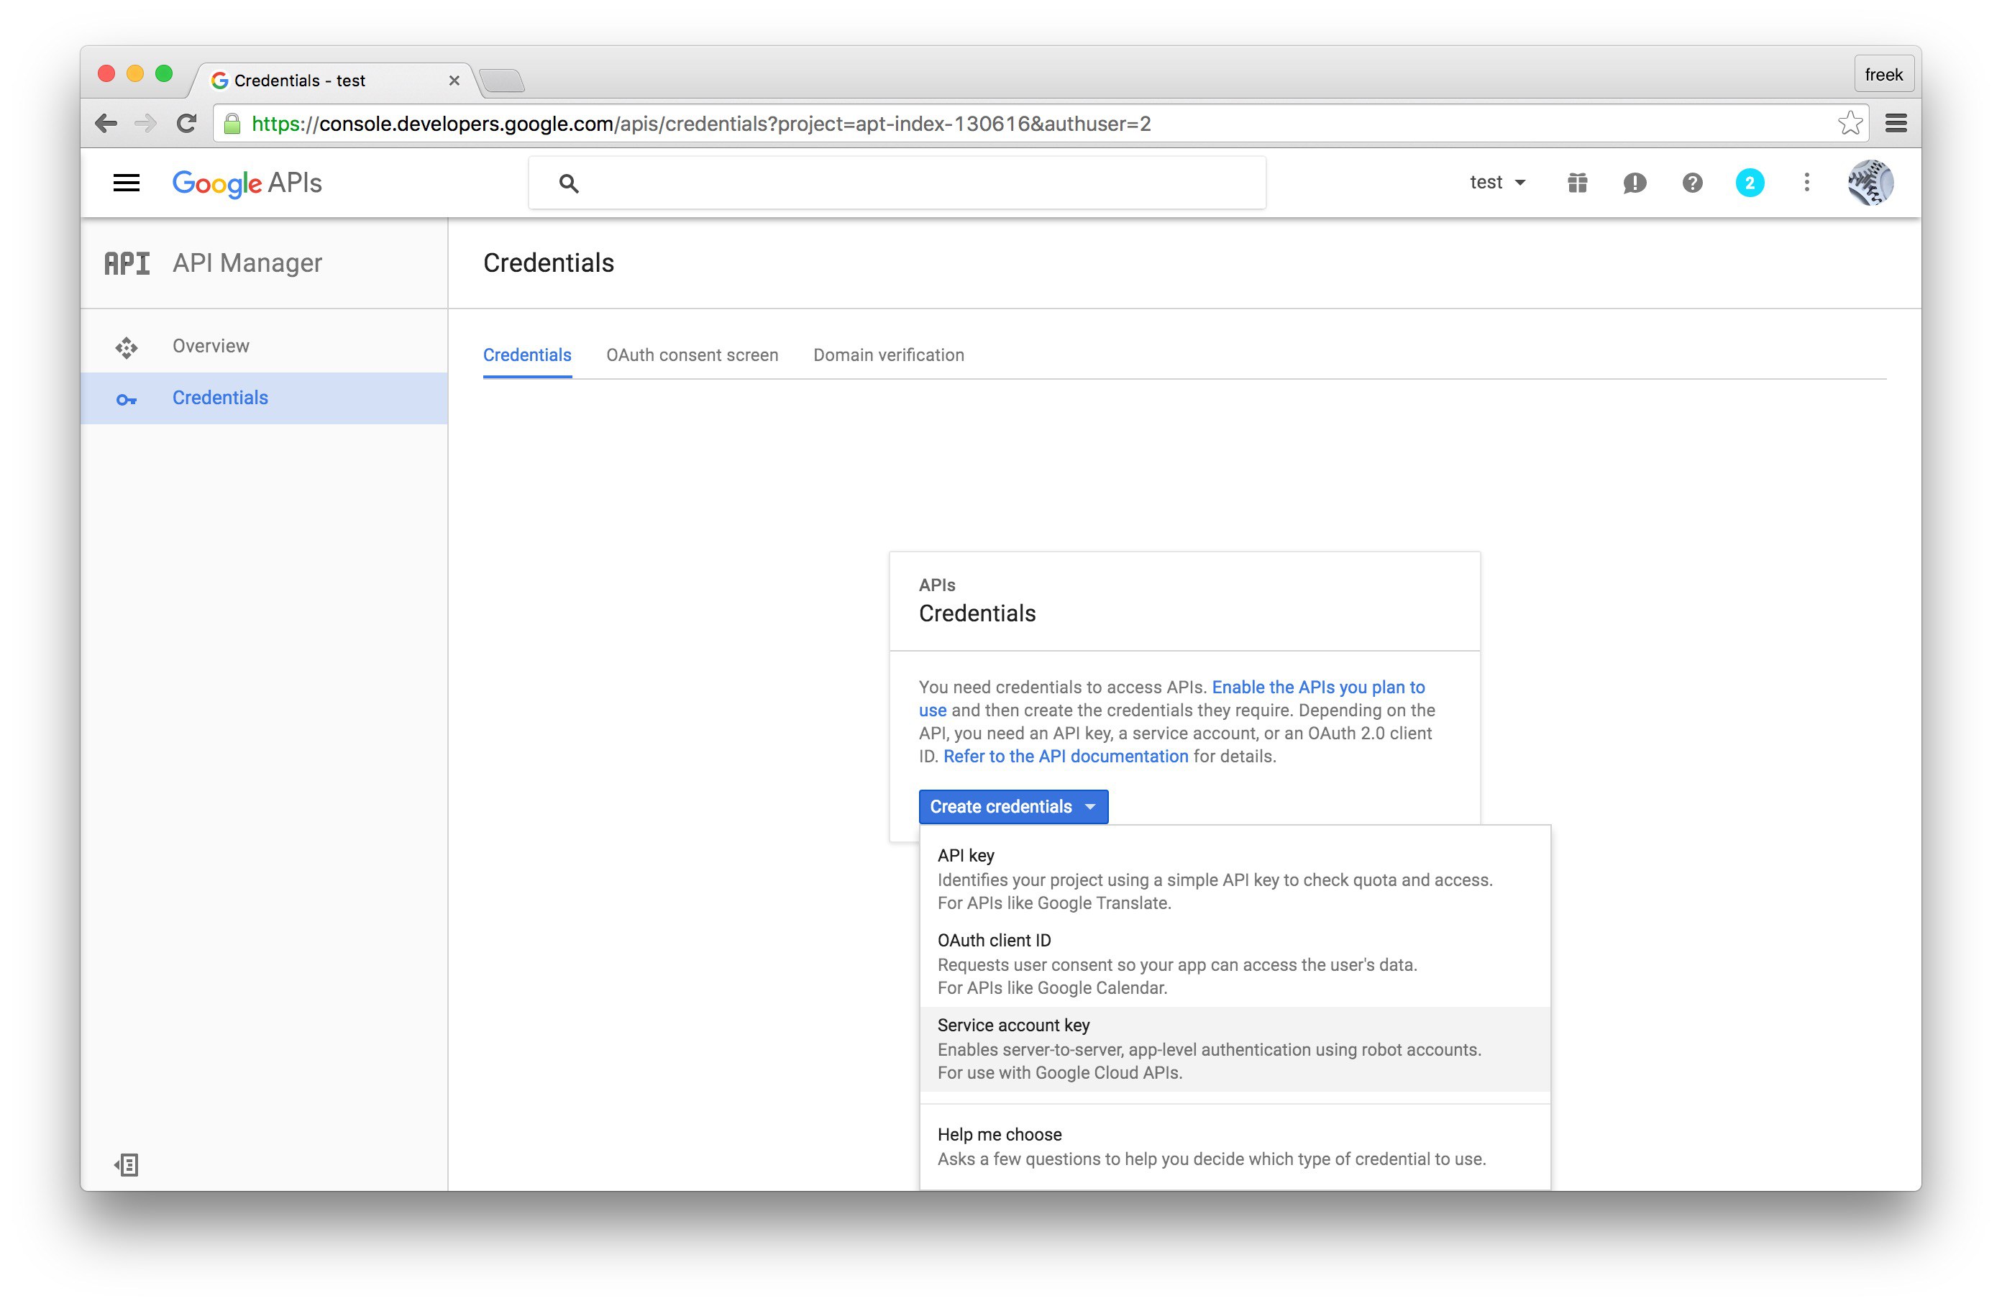
Task: Open Refer to the API documentation link
Action: [1065, 756]
